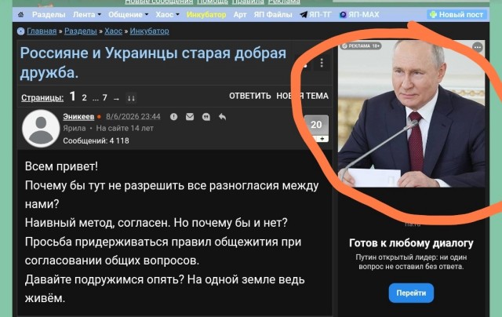Click the breadcrumb circle icon before Главная

21,31
